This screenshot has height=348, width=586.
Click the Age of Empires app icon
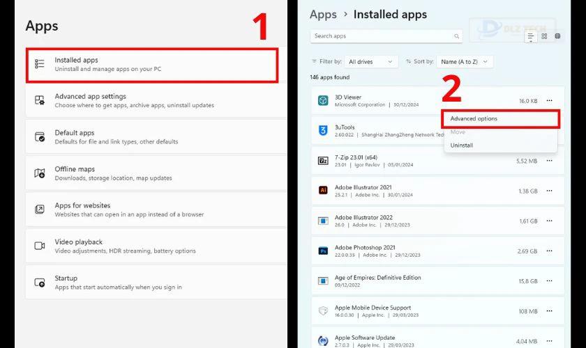pos(323,281)
